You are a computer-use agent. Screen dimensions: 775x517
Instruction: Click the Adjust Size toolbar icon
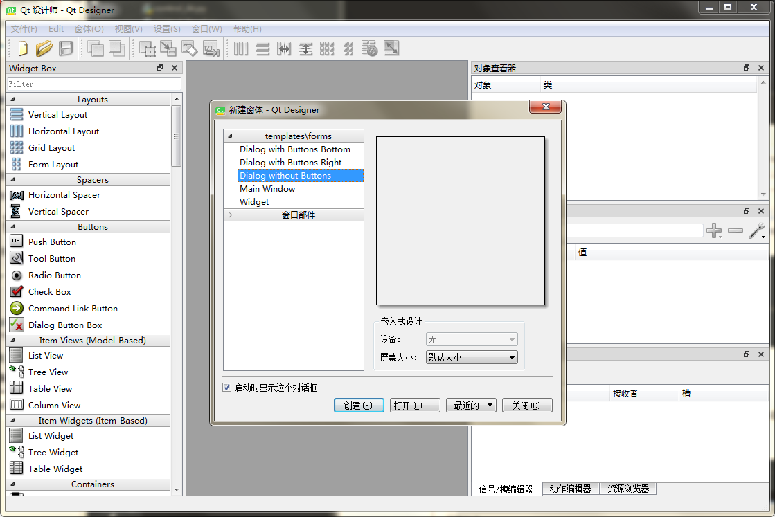pyautogui.click(x=391, y=48)
